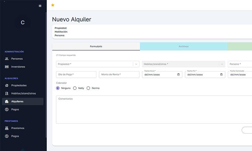Click the hamburger menu icon in sidebar

pyautogui.click(x=40, y=6)
